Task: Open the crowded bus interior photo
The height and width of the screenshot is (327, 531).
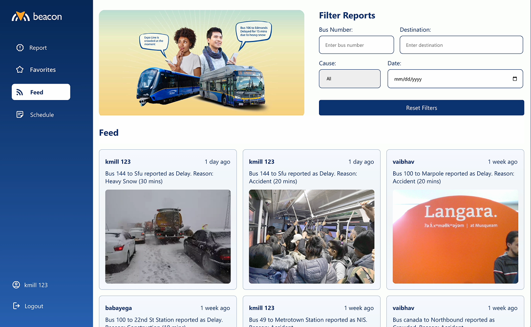Action: [312, 236]
